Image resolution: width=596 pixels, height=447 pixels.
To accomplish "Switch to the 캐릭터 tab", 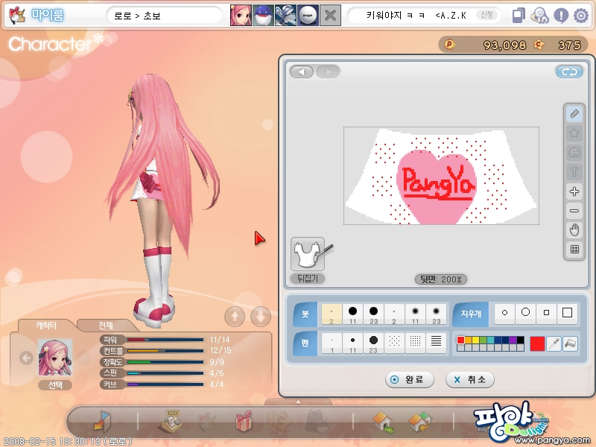I will [x=46, y=326].
